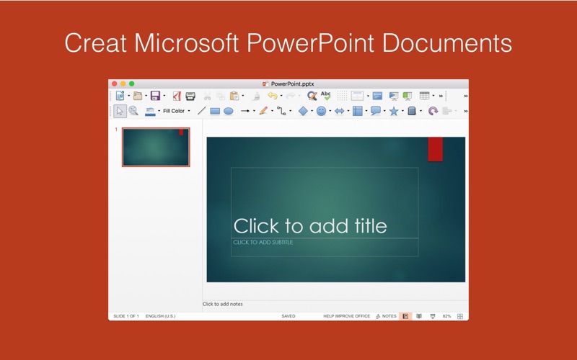Click the Align objects icon

tap(446, 111)
